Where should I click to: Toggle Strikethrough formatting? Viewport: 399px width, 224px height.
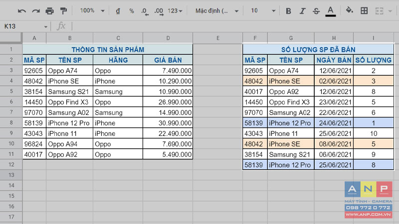pyautogui.click(x=316, y=11)
